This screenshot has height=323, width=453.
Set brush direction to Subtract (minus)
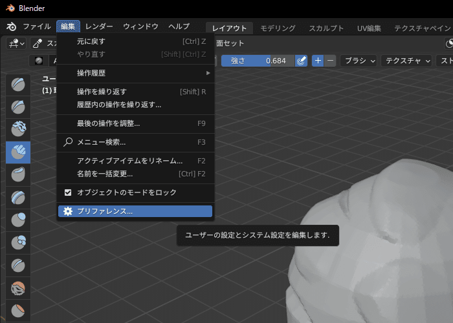click(x=330, y=61)
